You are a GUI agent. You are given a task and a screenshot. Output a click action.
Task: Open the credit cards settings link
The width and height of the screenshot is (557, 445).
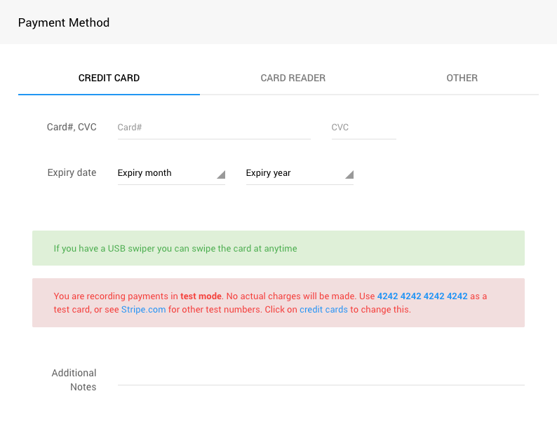[323, 309]
